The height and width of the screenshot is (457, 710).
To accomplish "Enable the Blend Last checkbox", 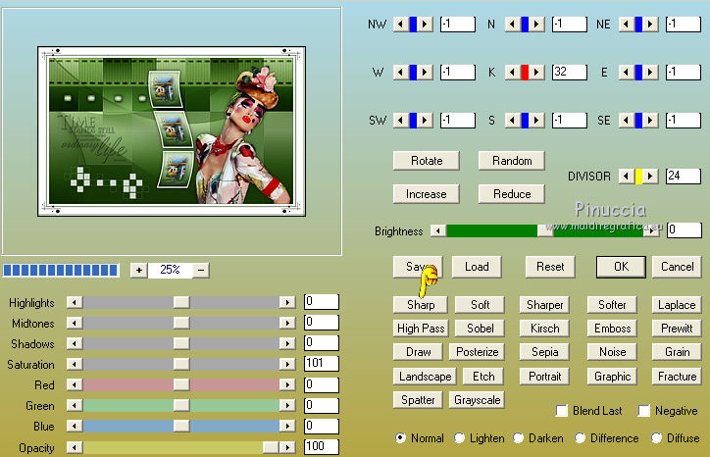I will coord(562,410).
